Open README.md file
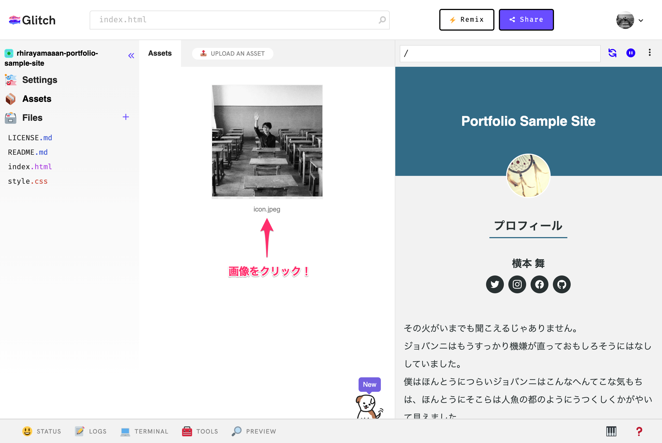Viewport: 662px width, 443px height. [28, 152]
